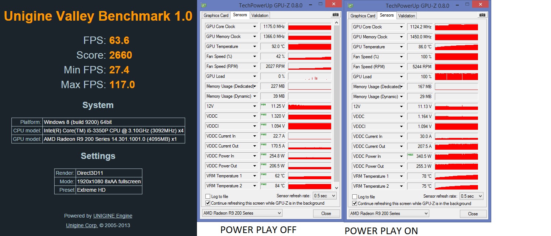This screenshot has width=551, height=236.
Task: Open UNIGINE Engine link
Action: tap(112, 216)
